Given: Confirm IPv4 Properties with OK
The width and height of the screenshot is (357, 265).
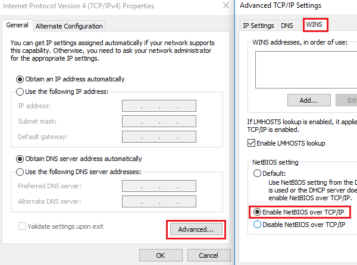Looking at the screenshot, I should pyautogui.click(x=161, y=255).
